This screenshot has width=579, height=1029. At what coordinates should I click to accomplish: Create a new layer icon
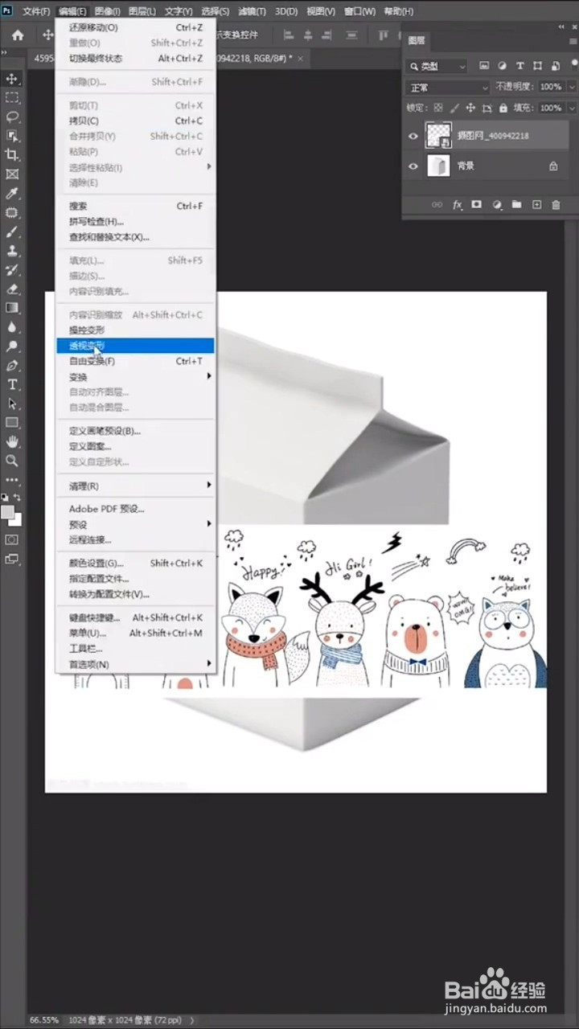tap(537, 205)
